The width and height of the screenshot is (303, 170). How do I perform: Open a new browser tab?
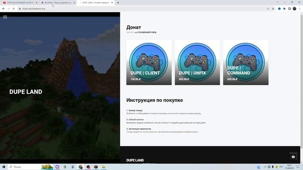tap(118, 3)
